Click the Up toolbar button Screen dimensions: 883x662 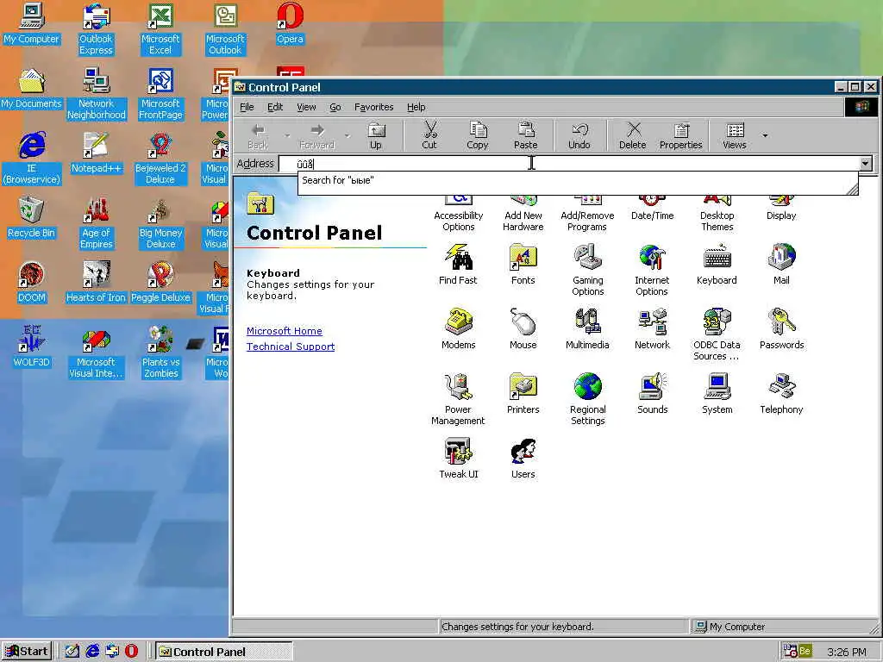point(376,136)
